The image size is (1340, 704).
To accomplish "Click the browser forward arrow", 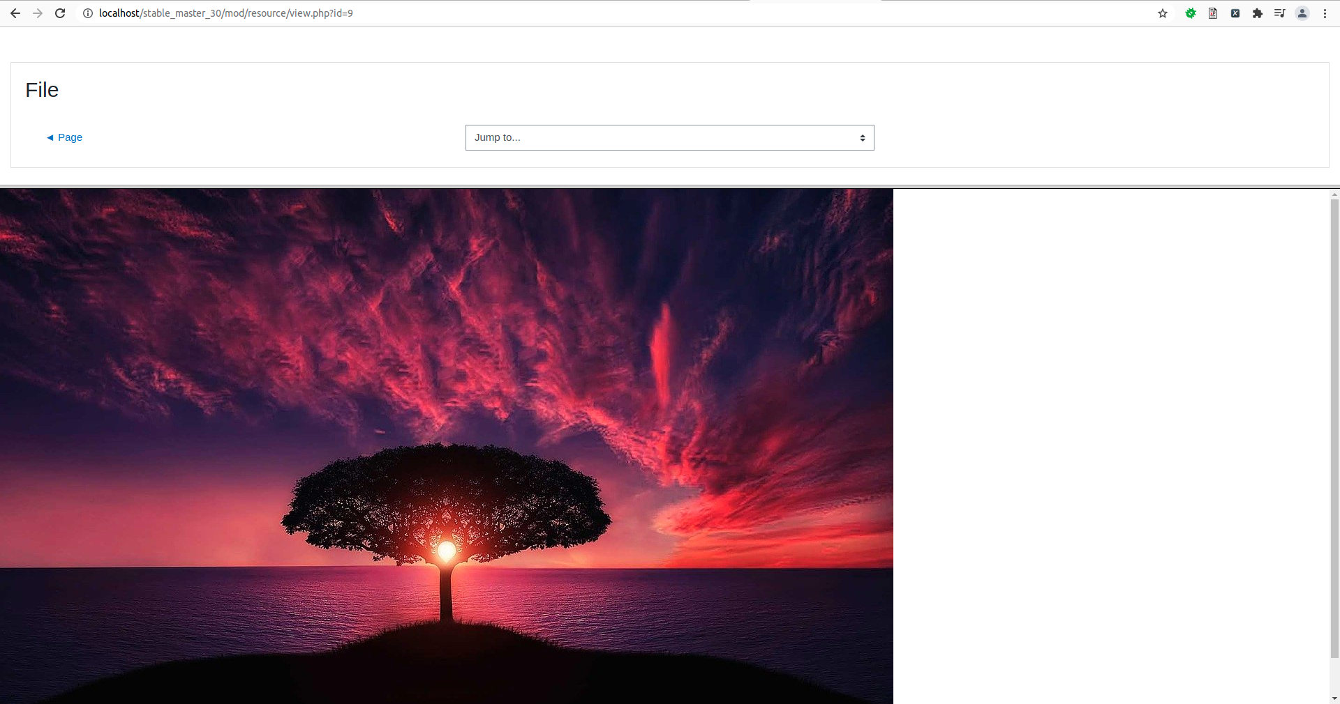I will [x=38, y=13].
